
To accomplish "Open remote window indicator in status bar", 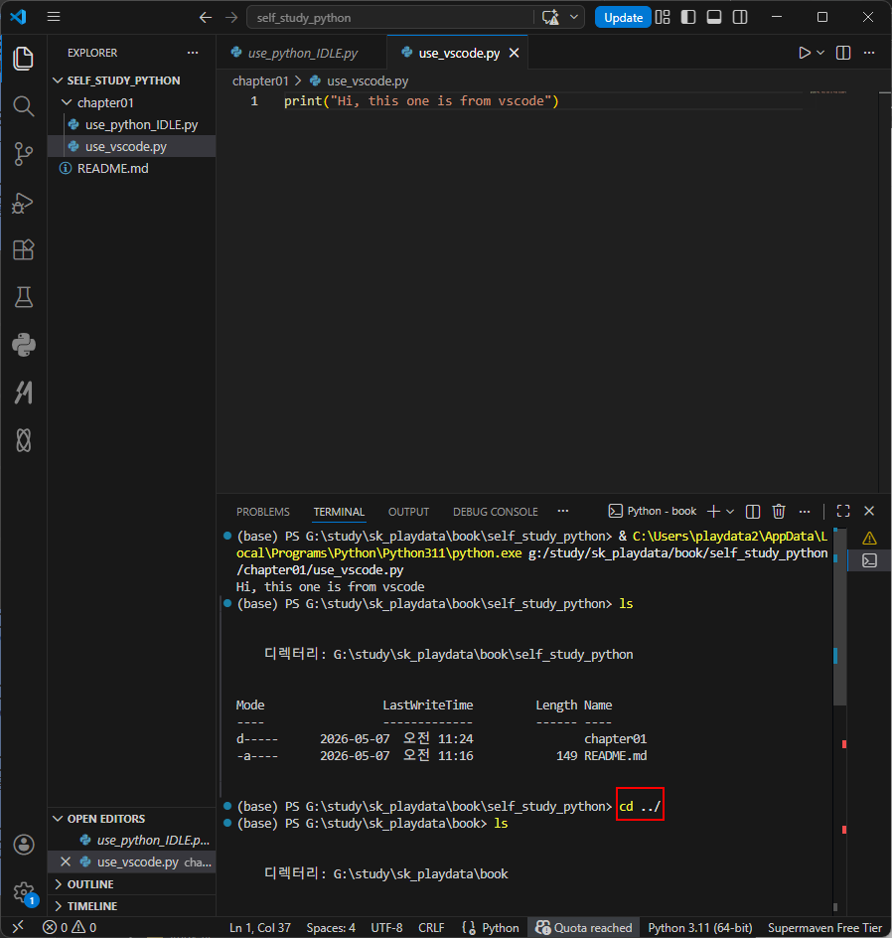I will [18, 927].
